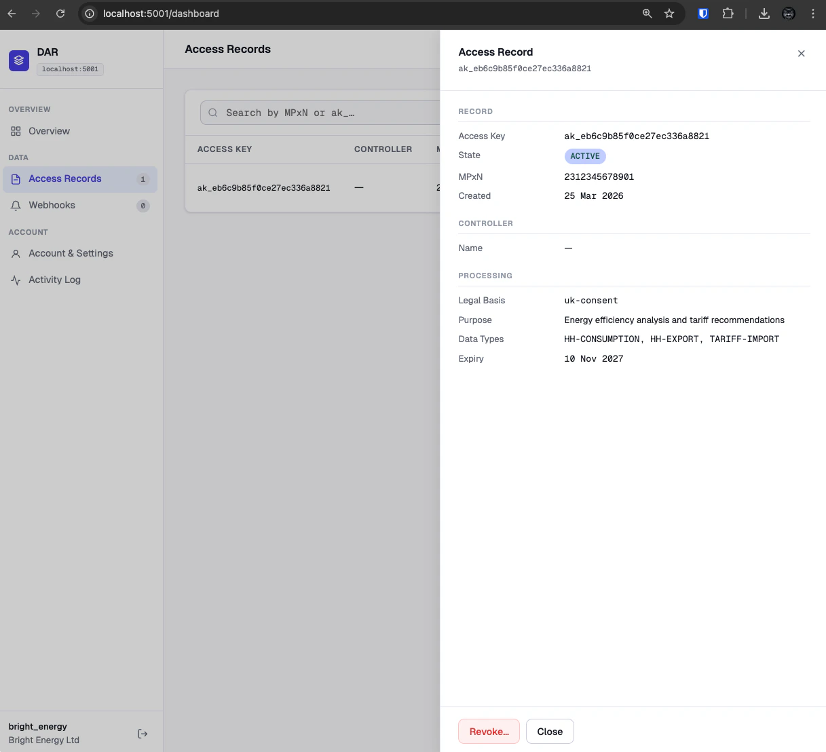
Task: Open the Bitwarden shield extension icon
Action: (703, 14)
